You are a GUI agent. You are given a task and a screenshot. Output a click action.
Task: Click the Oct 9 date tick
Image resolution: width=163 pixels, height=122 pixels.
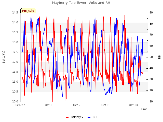(x=105, y=105)
